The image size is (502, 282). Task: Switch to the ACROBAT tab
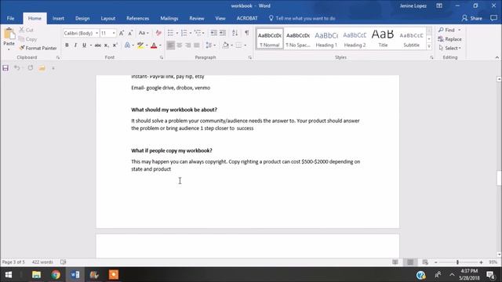point(247,18)
